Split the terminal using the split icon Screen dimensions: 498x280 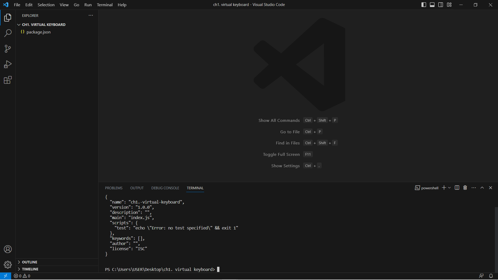pyautogui.click(x=457, y=187)
